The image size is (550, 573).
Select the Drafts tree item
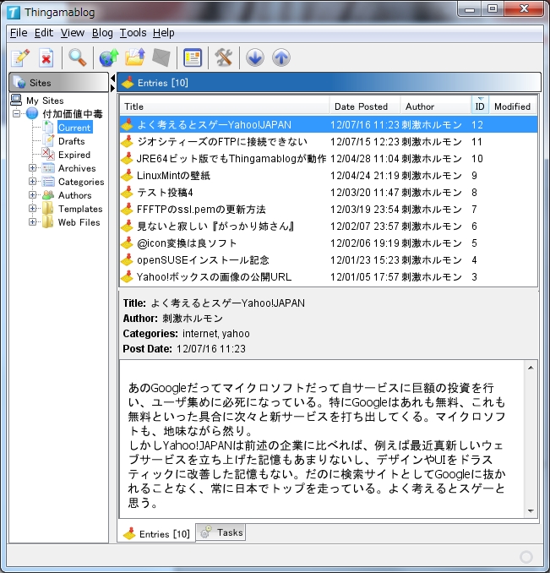tap(72, 141)
